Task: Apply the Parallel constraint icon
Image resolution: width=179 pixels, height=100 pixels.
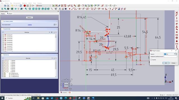Action: [177, 24]
